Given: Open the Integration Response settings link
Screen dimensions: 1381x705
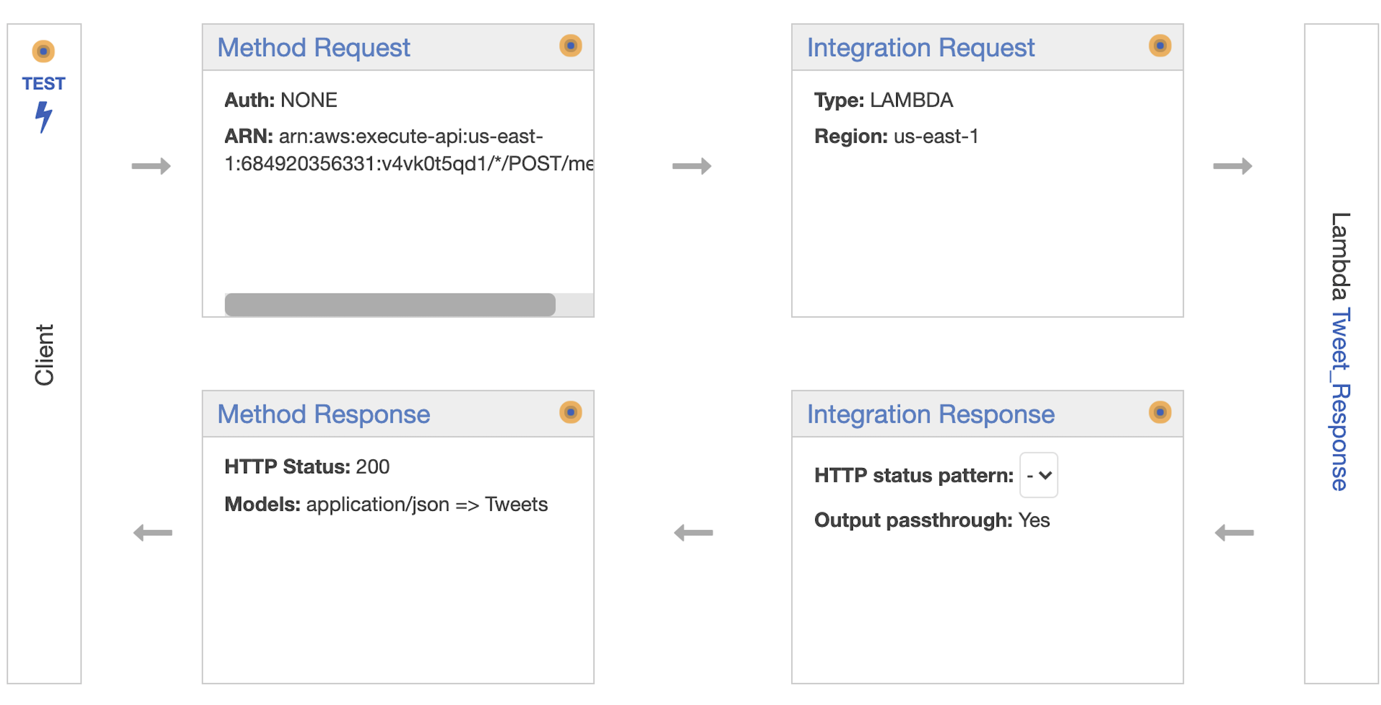Looking at the screenshot, I should (x=930, y=415).
